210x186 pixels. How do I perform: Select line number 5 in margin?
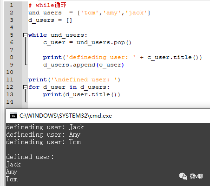tap(12, 35)
